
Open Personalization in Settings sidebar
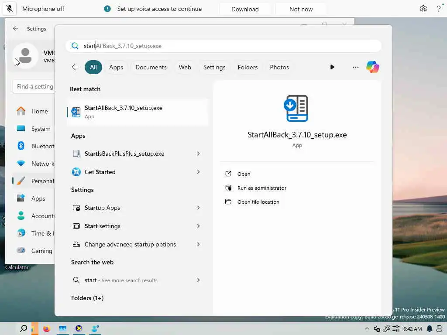pos(34,181)
